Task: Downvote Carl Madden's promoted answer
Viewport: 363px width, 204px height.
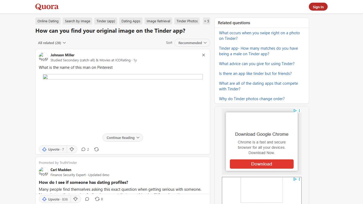Action: pos(75,199)
